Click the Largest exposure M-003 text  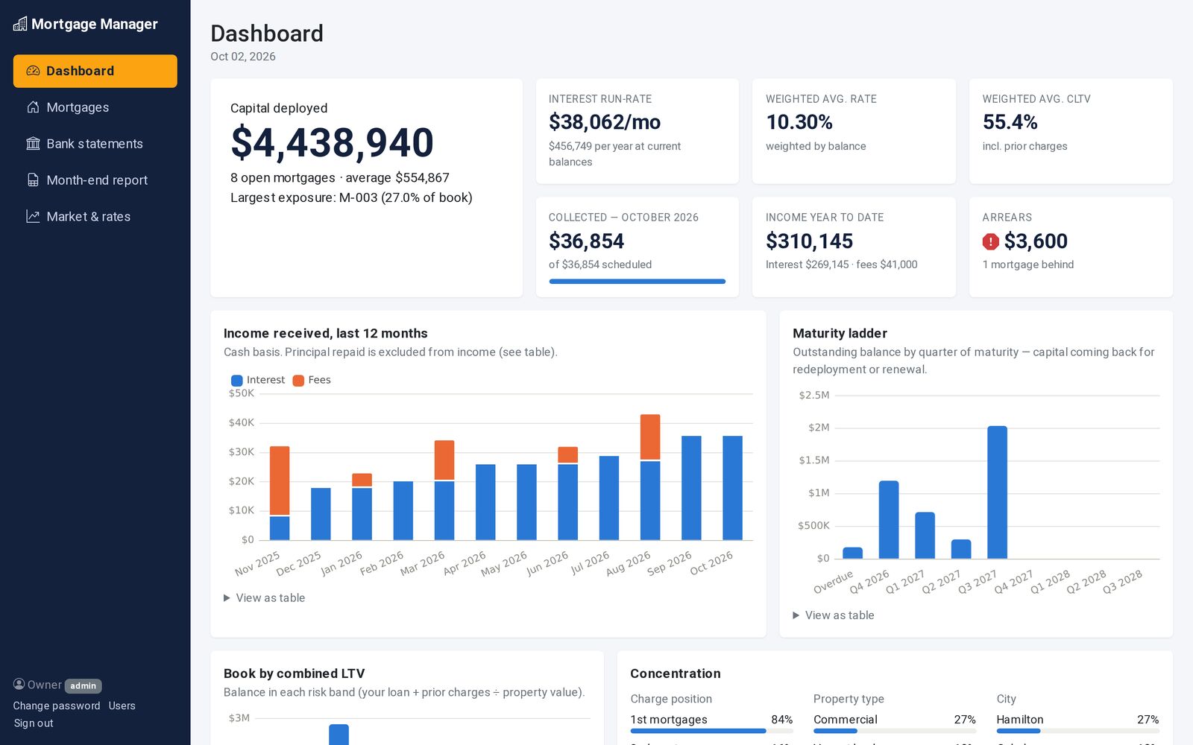[x=351, y=197]
